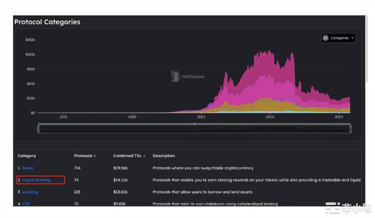Screen dimensions: 375x218
Task: Sort table by Protocols column
Action: coord(84,156)
